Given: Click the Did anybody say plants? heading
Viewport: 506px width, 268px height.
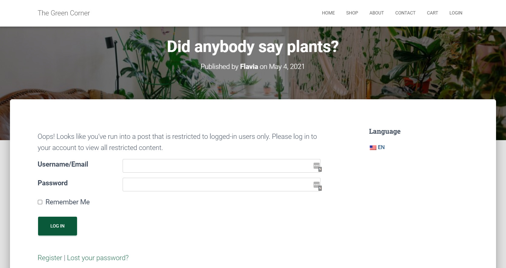Looking at the screenshot, I should (253, 47).
